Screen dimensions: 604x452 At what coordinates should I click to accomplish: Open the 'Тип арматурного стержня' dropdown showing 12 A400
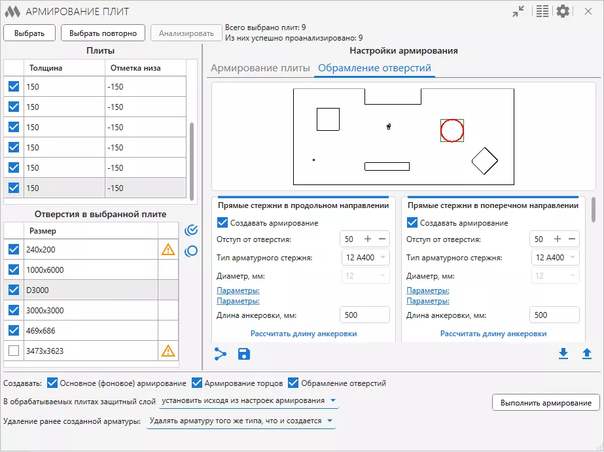click(x=365, y=258)
